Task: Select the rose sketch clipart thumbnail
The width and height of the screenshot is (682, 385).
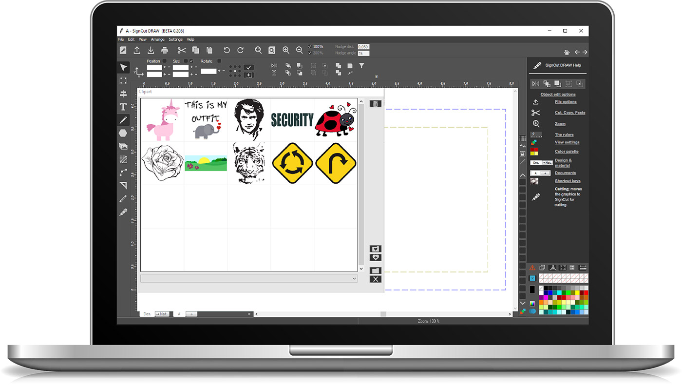Action: (162, 163)
